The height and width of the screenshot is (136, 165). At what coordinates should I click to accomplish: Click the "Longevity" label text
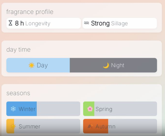tap(38, 24)
